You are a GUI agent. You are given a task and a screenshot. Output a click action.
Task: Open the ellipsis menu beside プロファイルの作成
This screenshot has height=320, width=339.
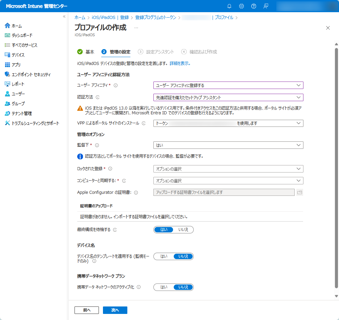[136, 28]
